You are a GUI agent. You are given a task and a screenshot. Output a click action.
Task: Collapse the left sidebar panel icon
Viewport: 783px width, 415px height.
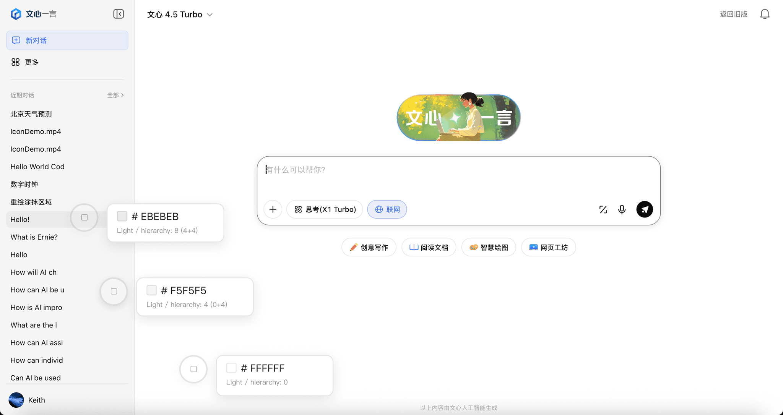point(119,14)
